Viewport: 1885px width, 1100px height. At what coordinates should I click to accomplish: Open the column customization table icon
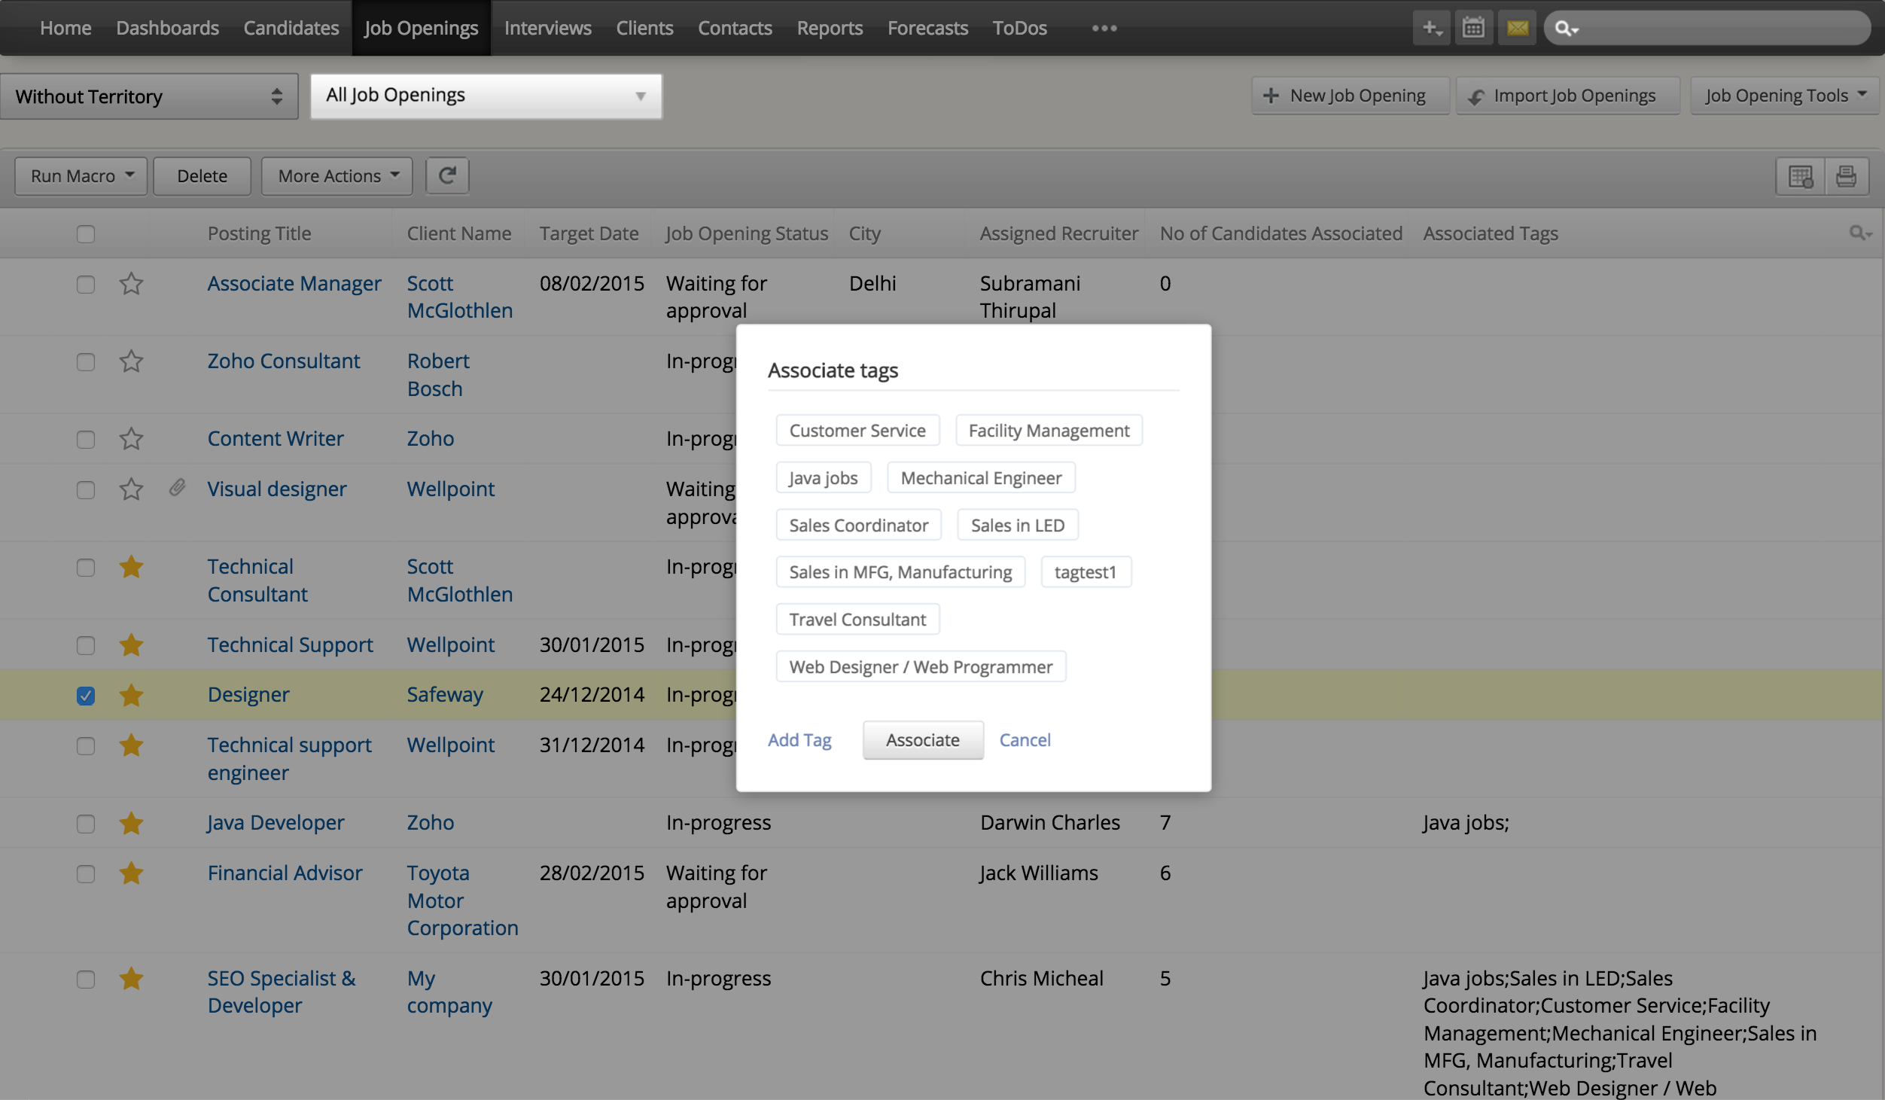pyautogui.click(x=1800, y=176)
